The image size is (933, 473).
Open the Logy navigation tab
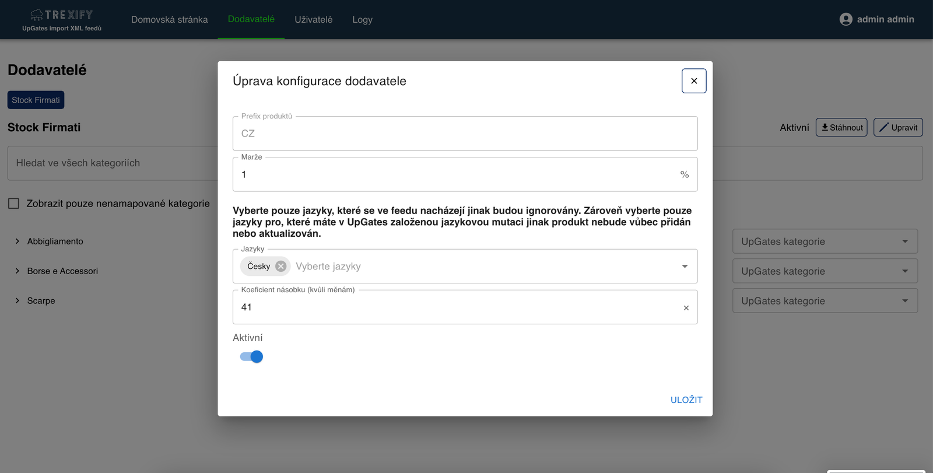(x=362, y=20)
